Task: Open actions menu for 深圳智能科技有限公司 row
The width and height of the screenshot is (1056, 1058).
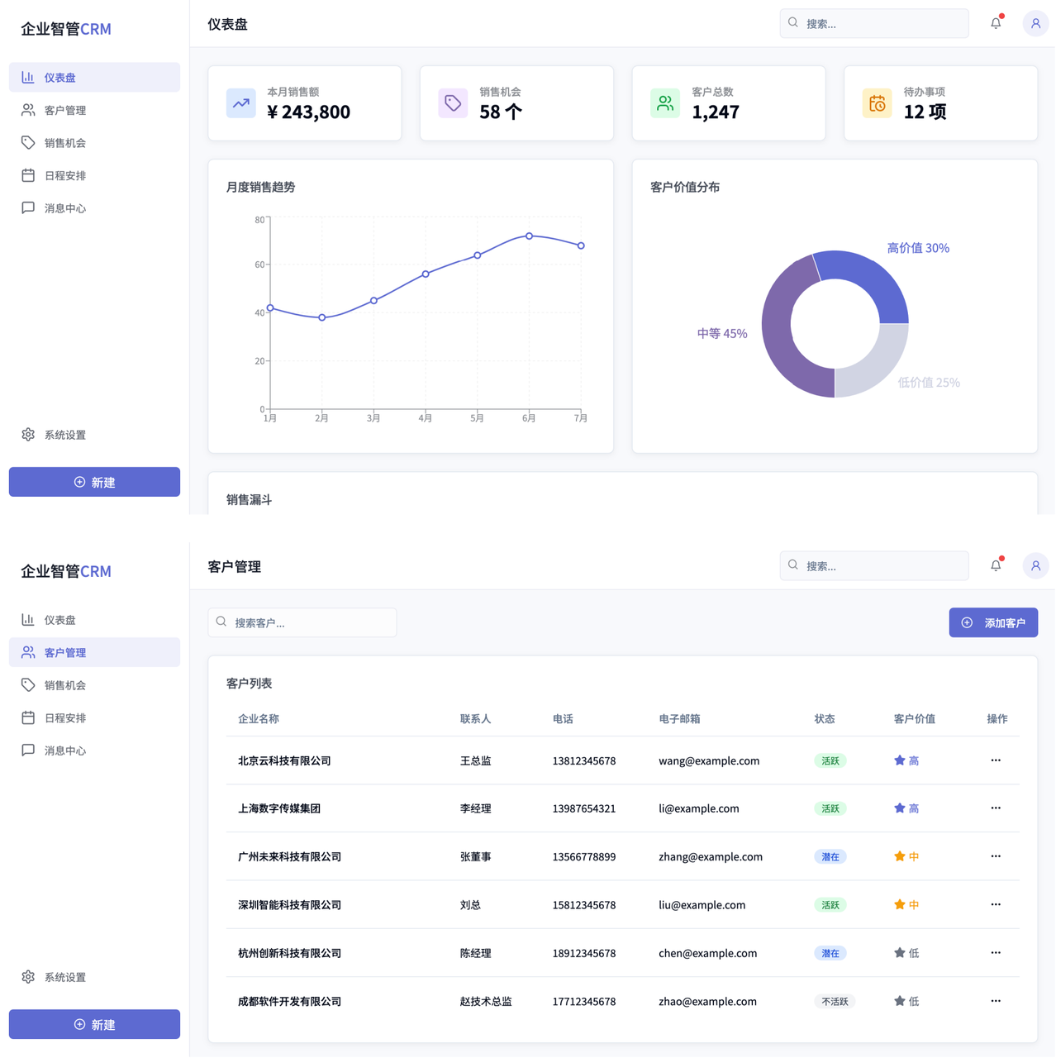Action: [x=996, y=904]
